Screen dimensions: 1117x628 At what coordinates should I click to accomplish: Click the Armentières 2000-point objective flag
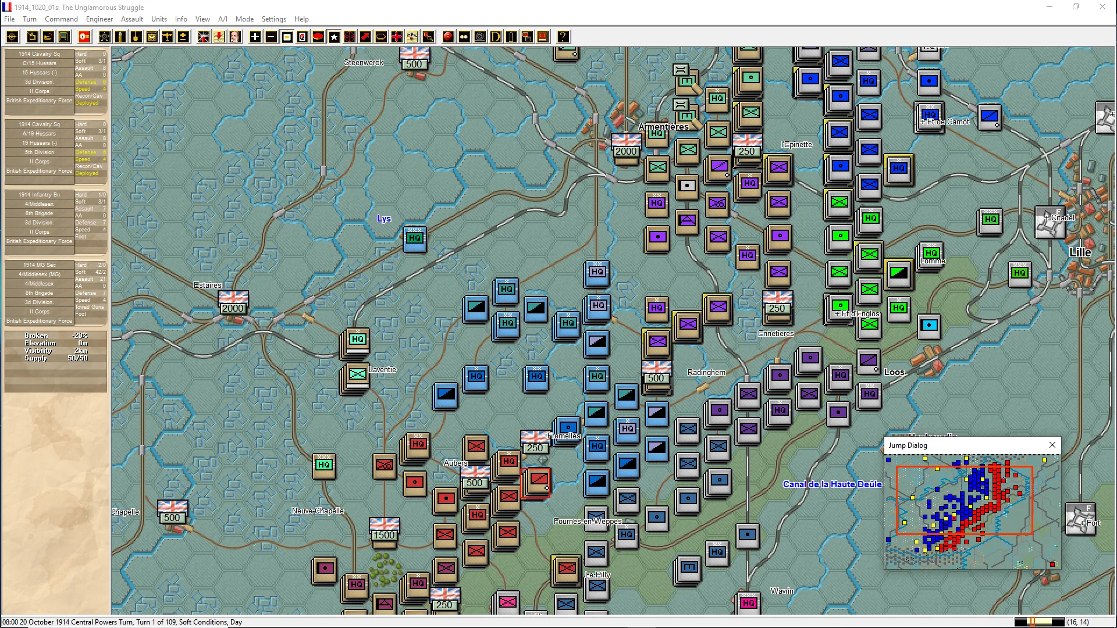pos(626,145)
